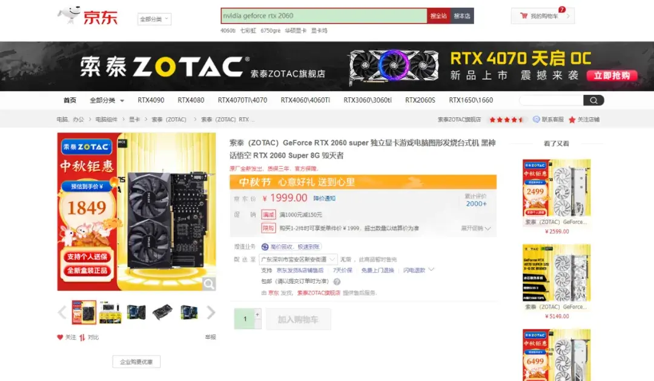Open shopping cart icon 我的购物车

524,16
